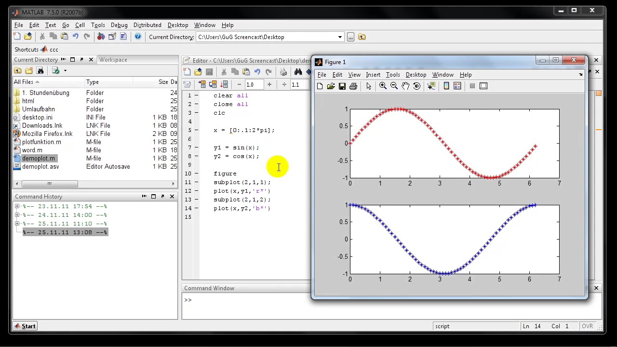Screen dimensions: 617x347
Task: Click the Insert Colorbar icon
Action: [446, 86]
